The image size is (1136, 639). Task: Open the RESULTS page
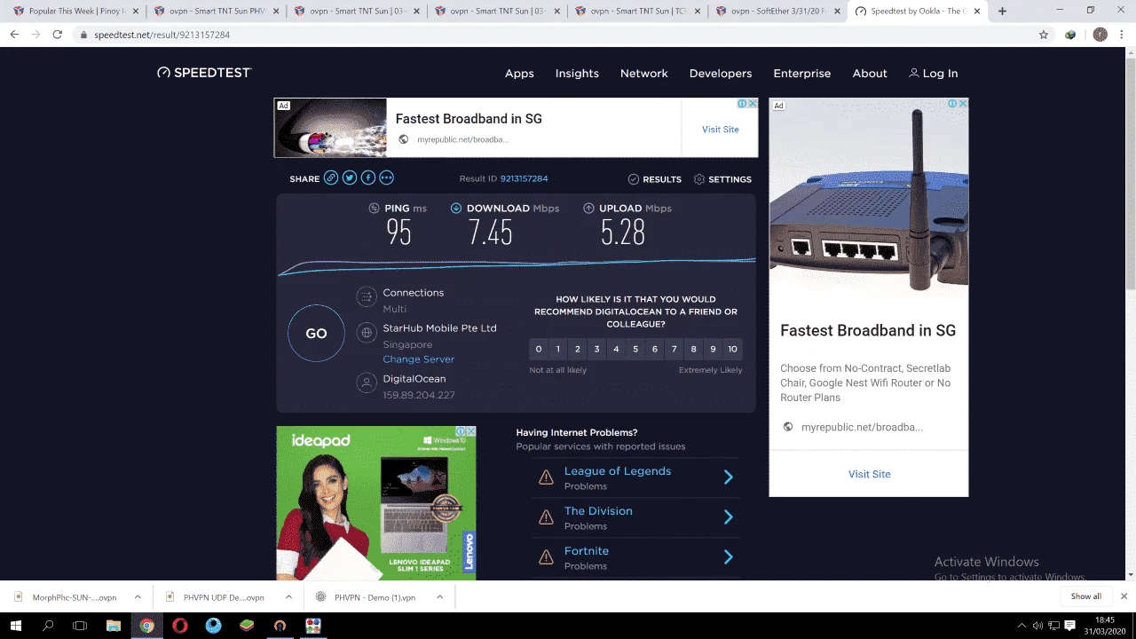655,179
